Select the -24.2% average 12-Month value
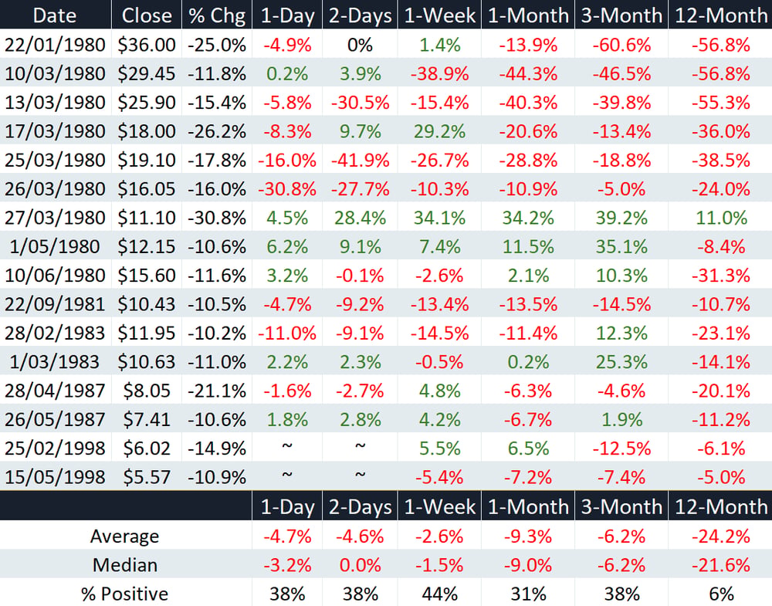Image resolution: width=772 pixels, height=606 pixels. coord(721,536)
